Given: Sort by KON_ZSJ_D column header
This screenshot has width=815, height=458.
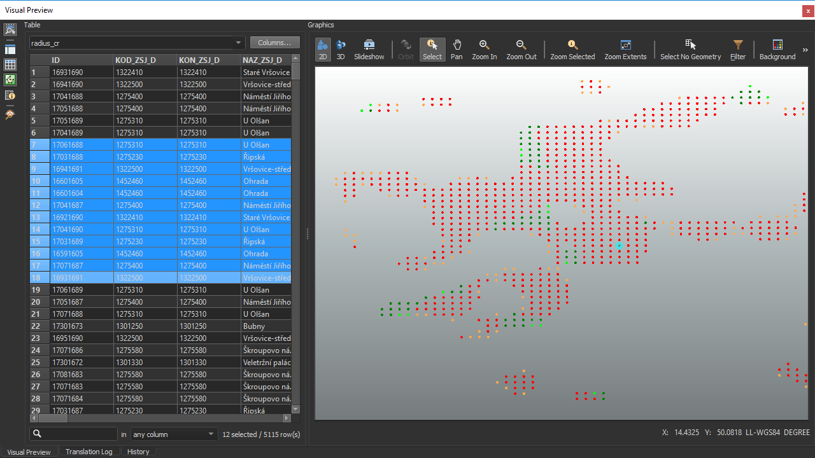Looking at the screenshot, I should point(209,60).
